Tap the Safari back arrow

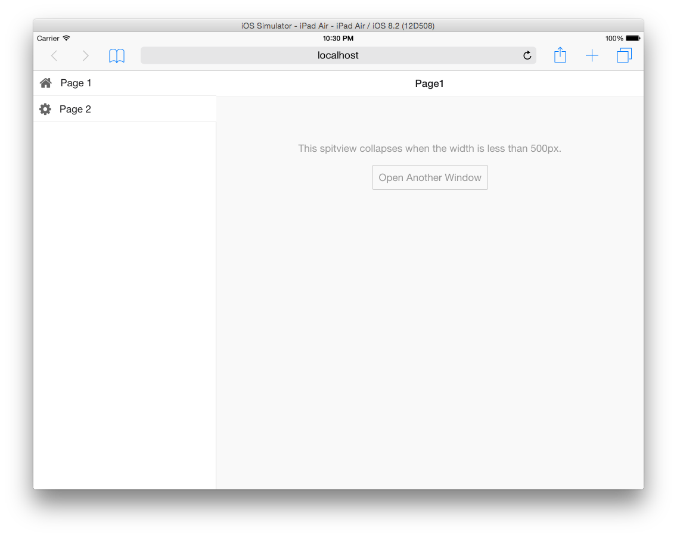[x=54, y=56]
